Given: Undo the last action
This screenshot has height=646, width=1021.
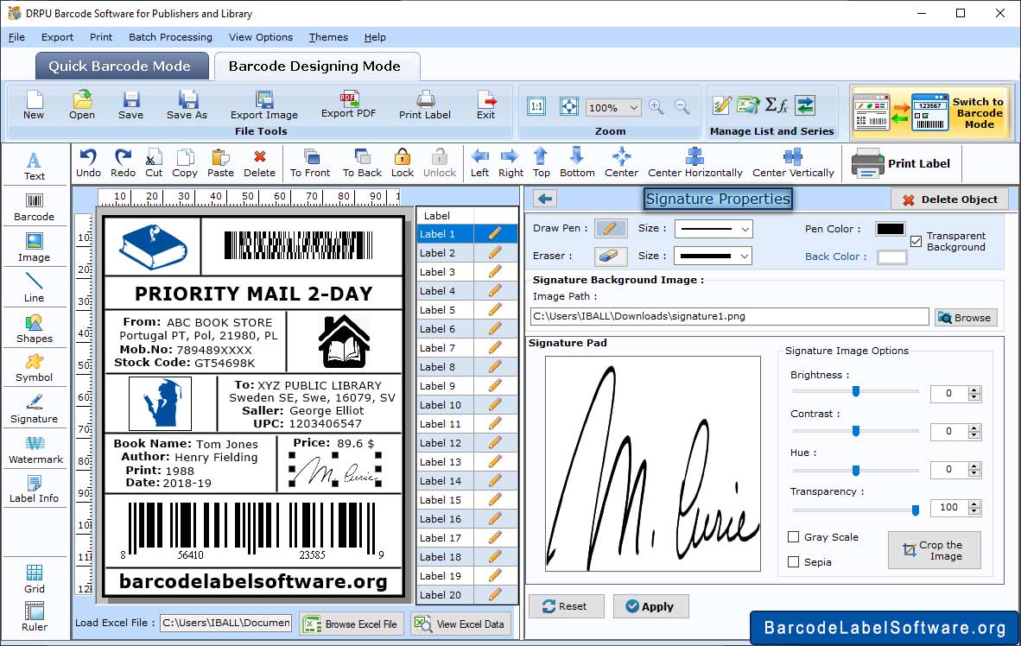Looking at the screenshot, I should tap(89, 163).
